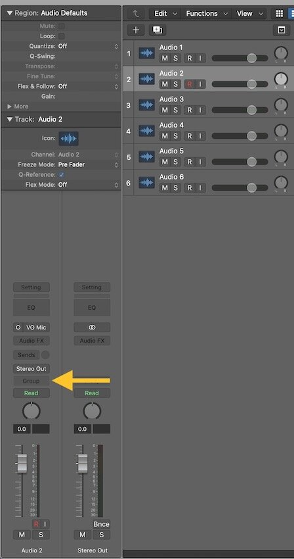Open the View menu
This screenshot has width=294, height=559.
[251, 14]
